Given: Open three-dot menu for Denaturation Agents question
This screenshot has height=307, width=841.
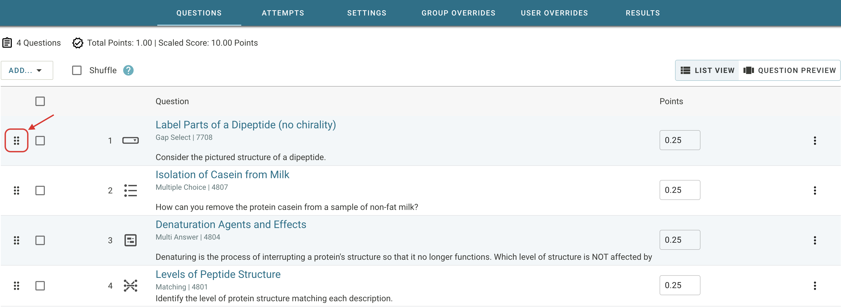Looking at the screenshot, I should point(815,240).
